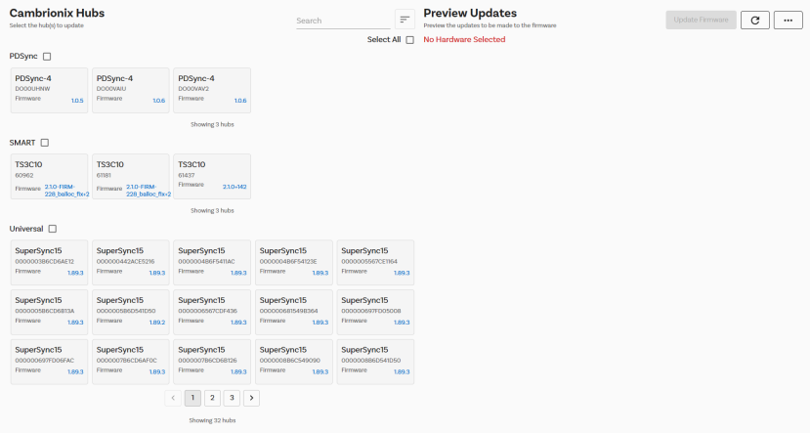810x433 pixels.
Task: Select SuperSync15 hub 000000681549B364
Action: coord(294,312)
